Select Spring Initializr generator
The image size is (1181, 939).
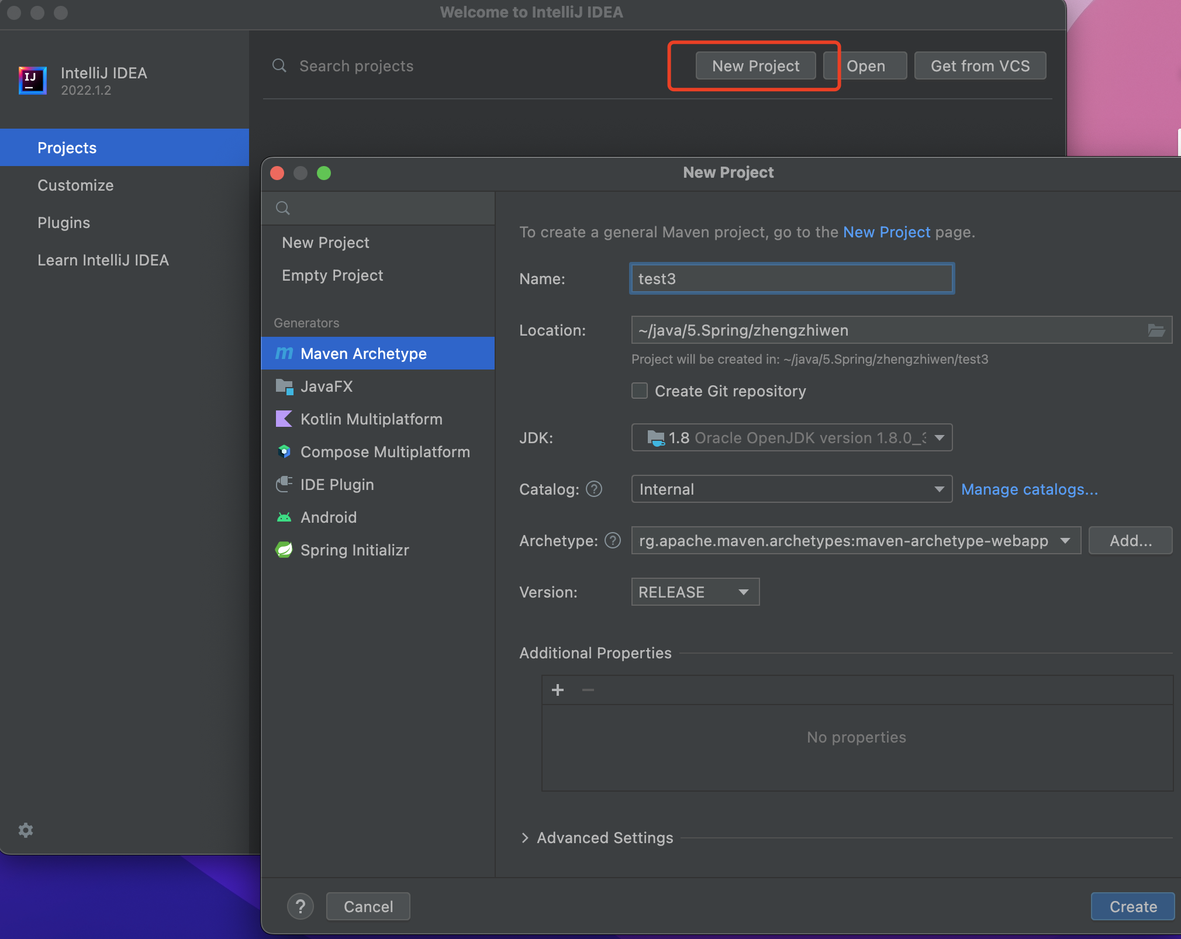point(378,550)
